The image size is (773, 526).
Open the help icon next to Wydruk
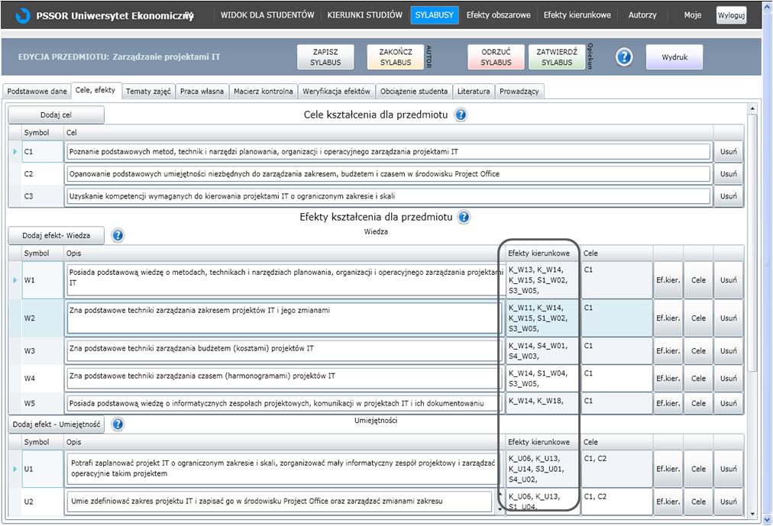623,57
